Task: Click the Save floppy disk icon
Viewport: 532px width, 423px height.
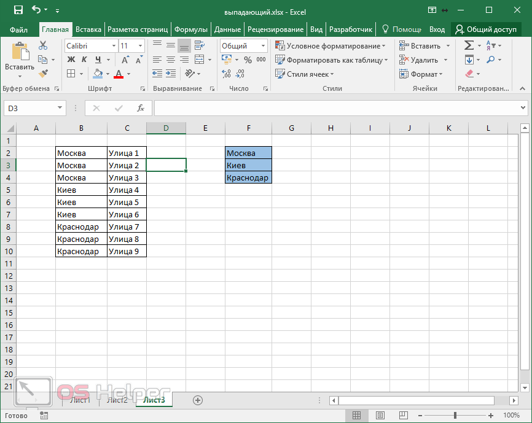Action: pos(18,10)
